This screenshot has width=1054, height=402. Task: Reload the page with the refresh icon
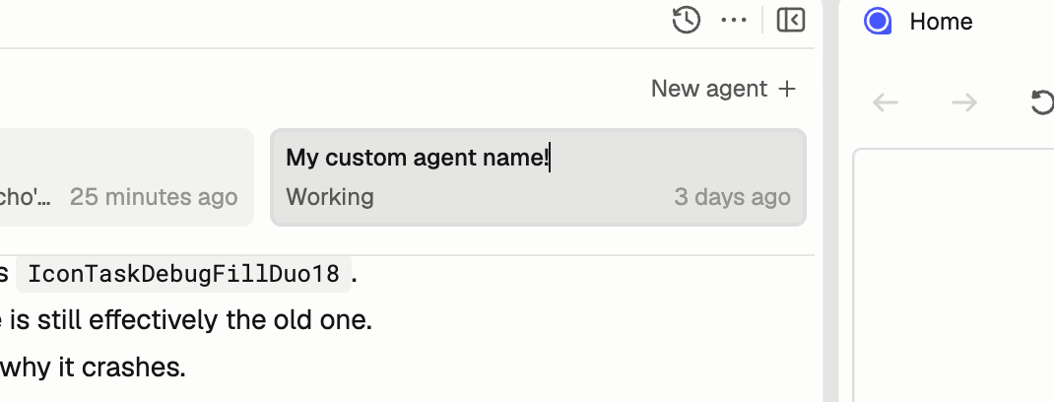(1041, 101)
